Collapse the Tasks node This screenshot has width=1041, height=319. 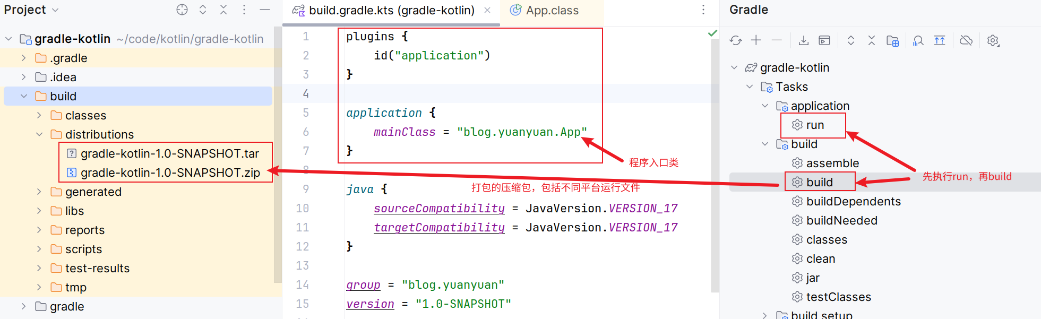pos(750,87)
